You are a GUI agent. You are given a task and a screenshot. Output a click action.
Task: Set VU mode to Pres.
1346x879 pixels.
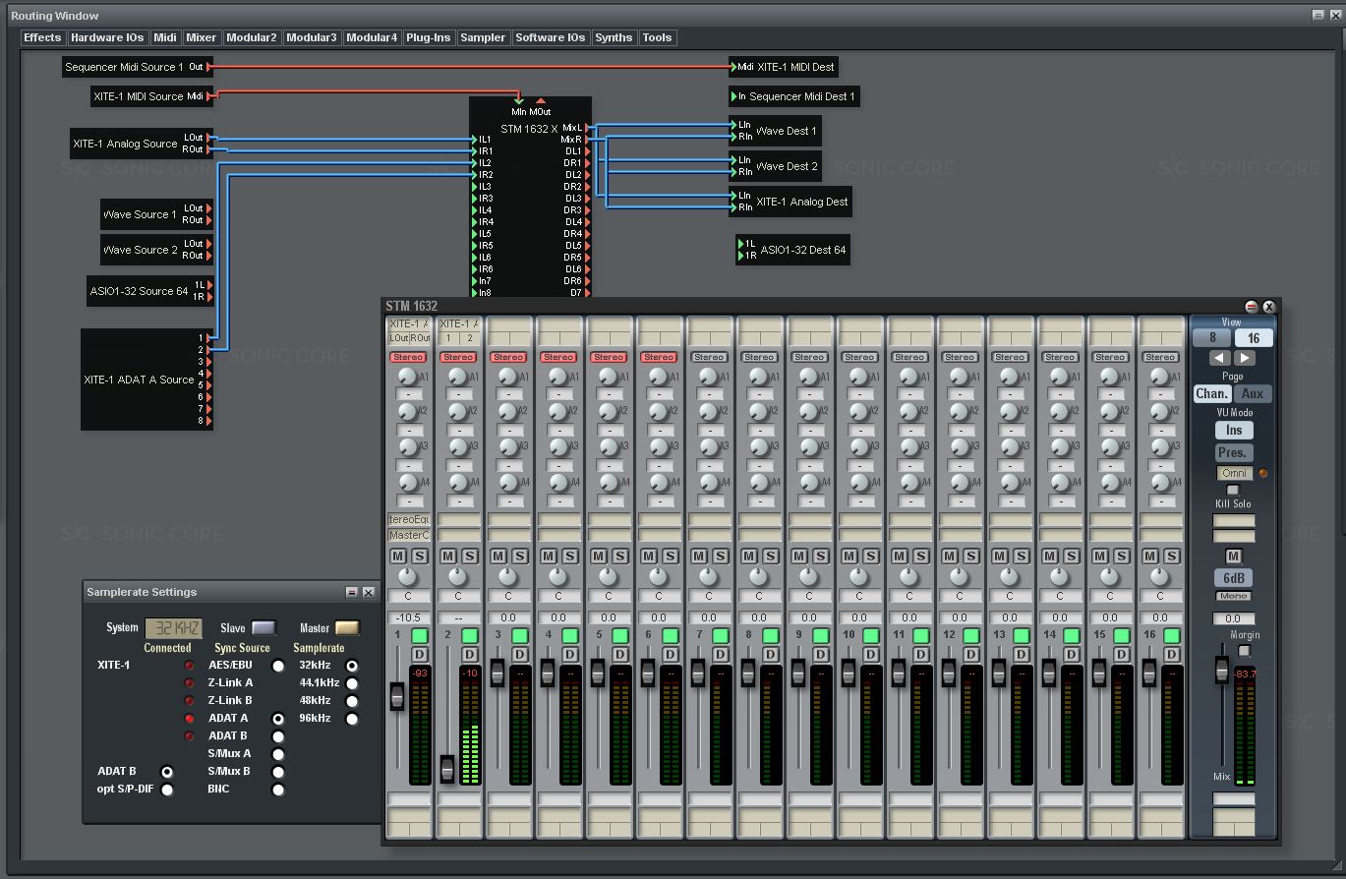coord(1233,453)
